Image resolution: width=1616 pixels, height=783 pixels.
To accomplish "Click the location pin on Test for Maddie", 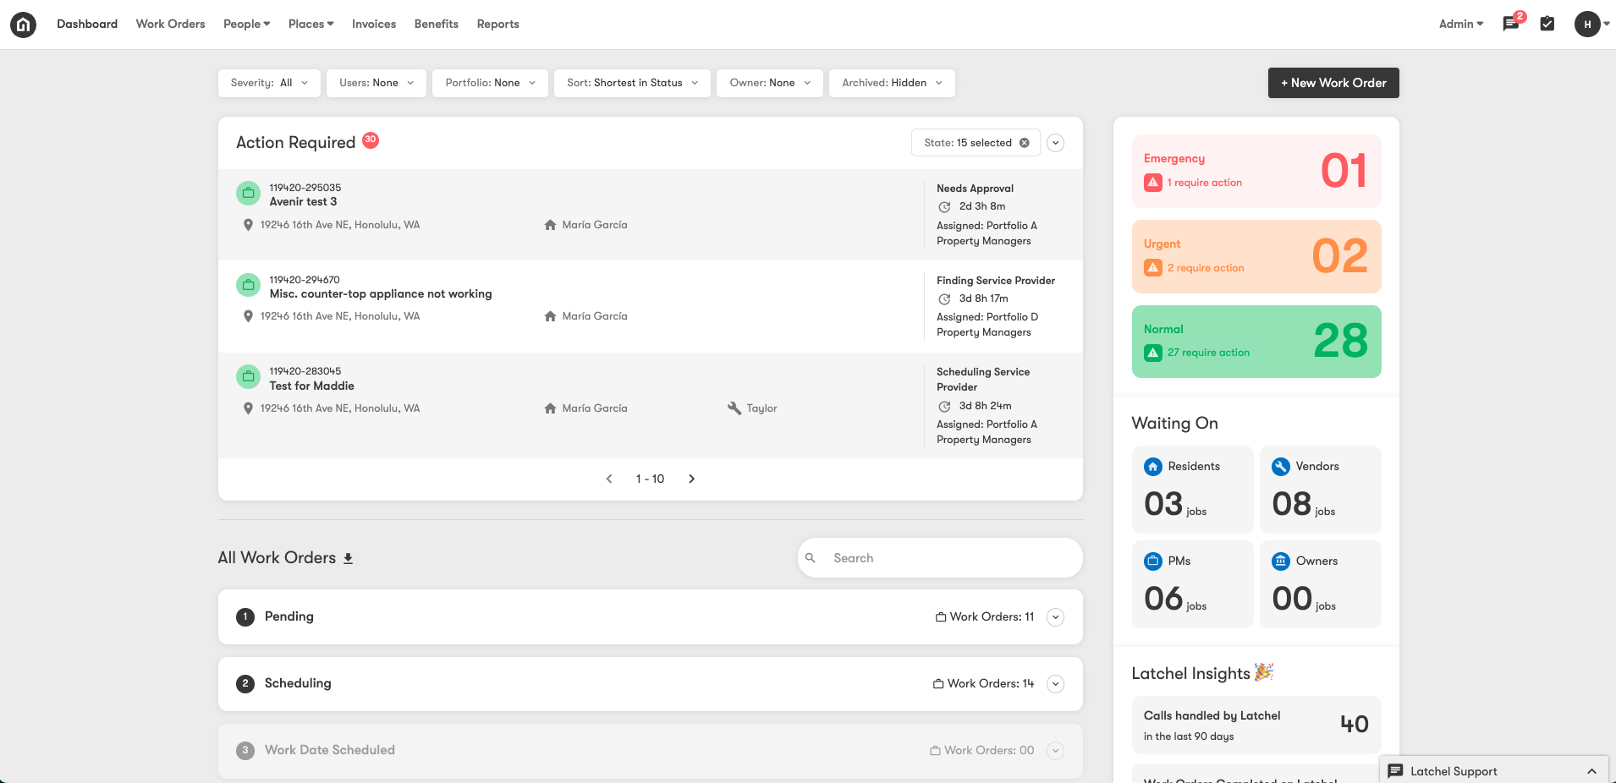I will coord(248,408).
